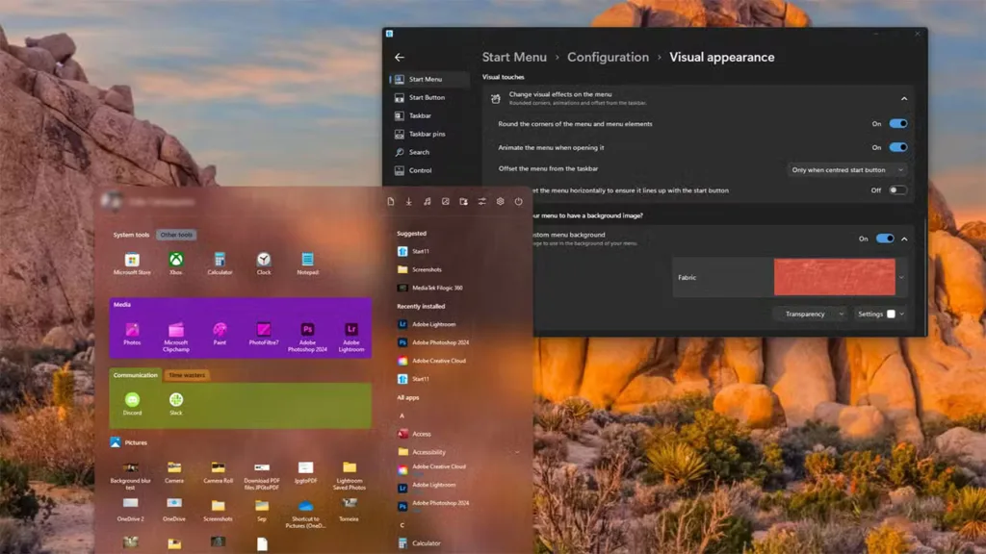Launch Discord from Communication group

[132, 404]
